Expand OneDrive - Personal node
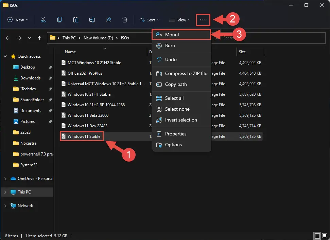Image resolution: width=330 pixels, height=240 pixels. (x=5, y=179)
